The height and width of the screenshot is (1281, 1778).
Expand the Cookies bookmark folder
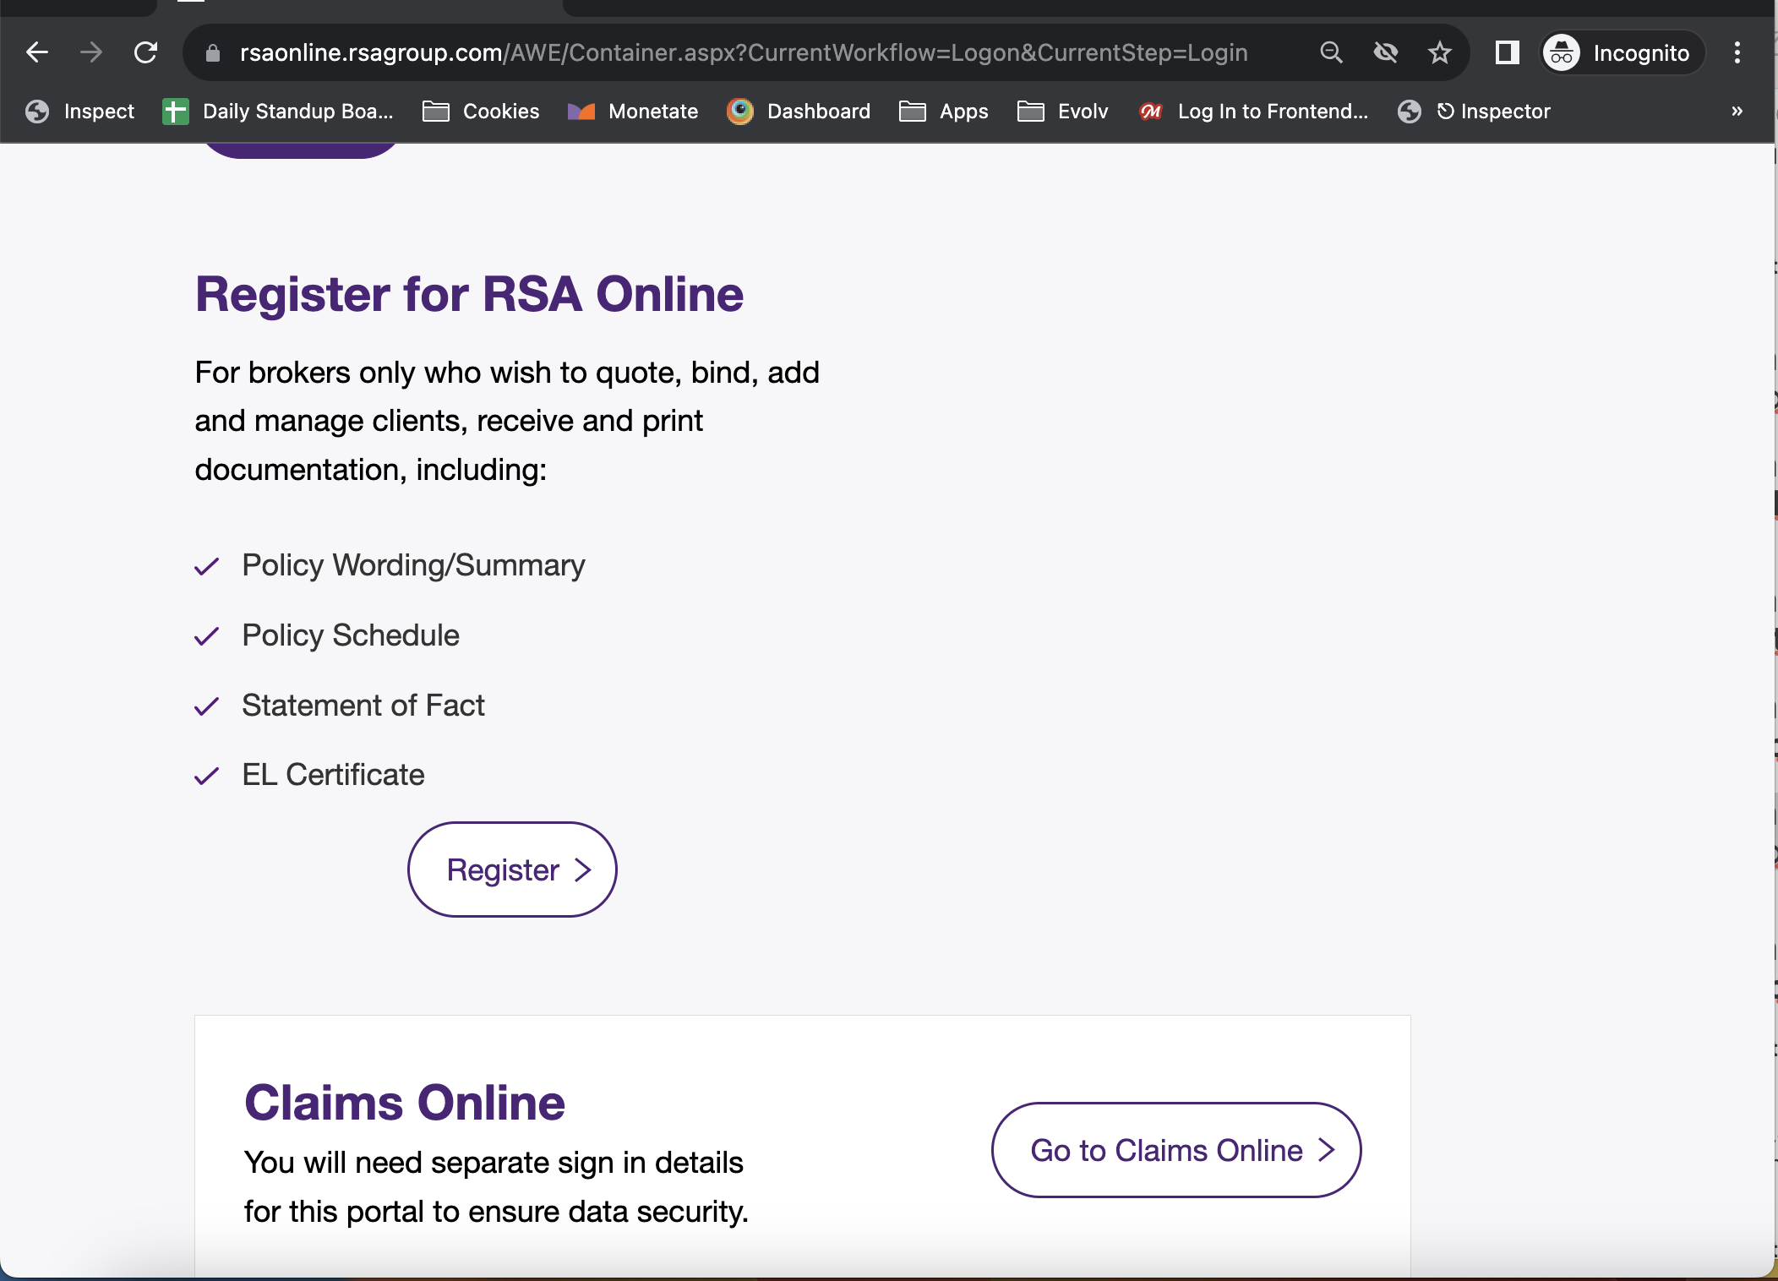[482, 111]
